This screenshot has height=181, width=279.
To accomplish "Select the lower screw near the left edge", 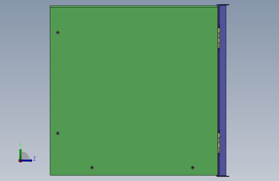I will (x=58, y=133).
